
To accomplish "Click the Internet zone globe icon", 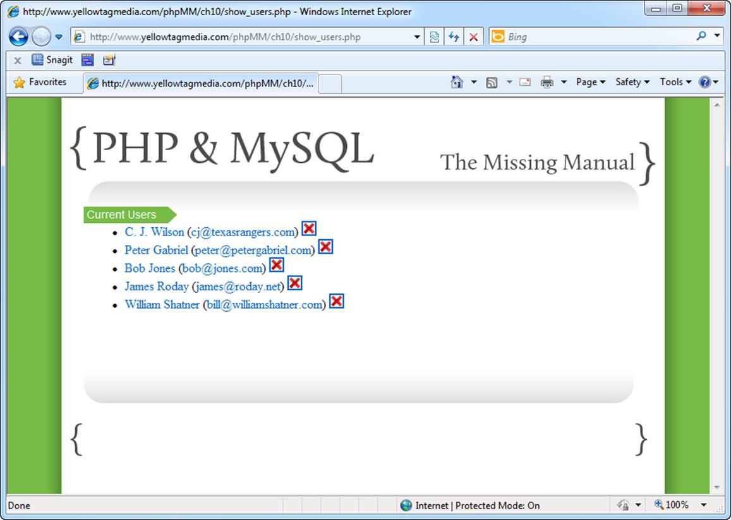I will pyautogui.click(x=406, y=505).
